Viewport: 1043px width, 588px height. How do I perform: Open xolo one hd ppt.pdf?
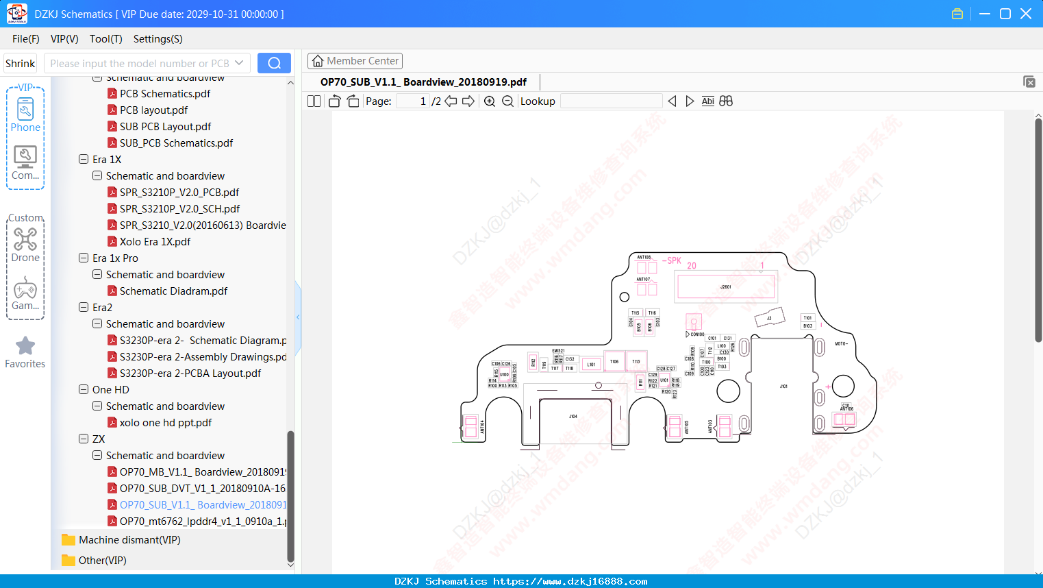160,423
